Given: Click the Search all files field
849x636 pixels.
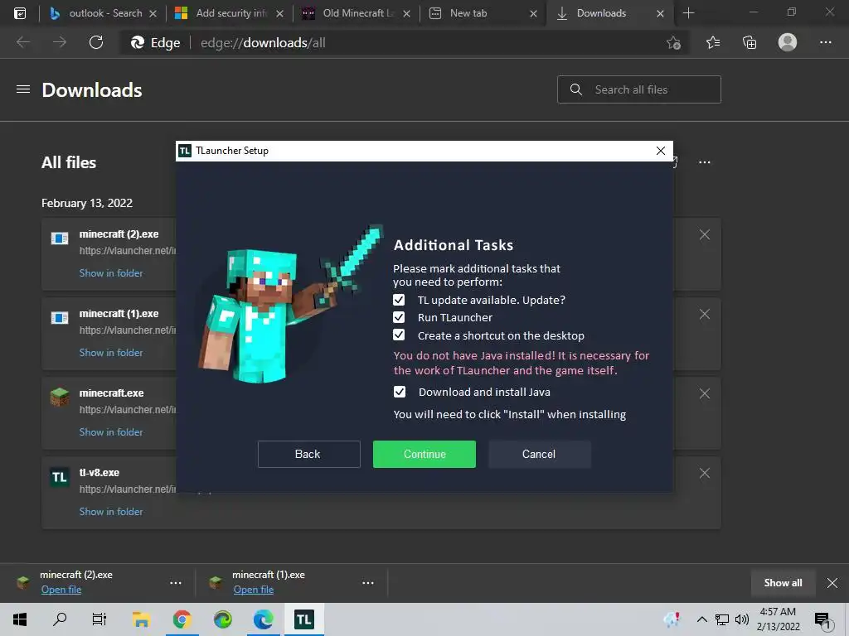Looking at the screenshot, I should [x=639, y=89].
